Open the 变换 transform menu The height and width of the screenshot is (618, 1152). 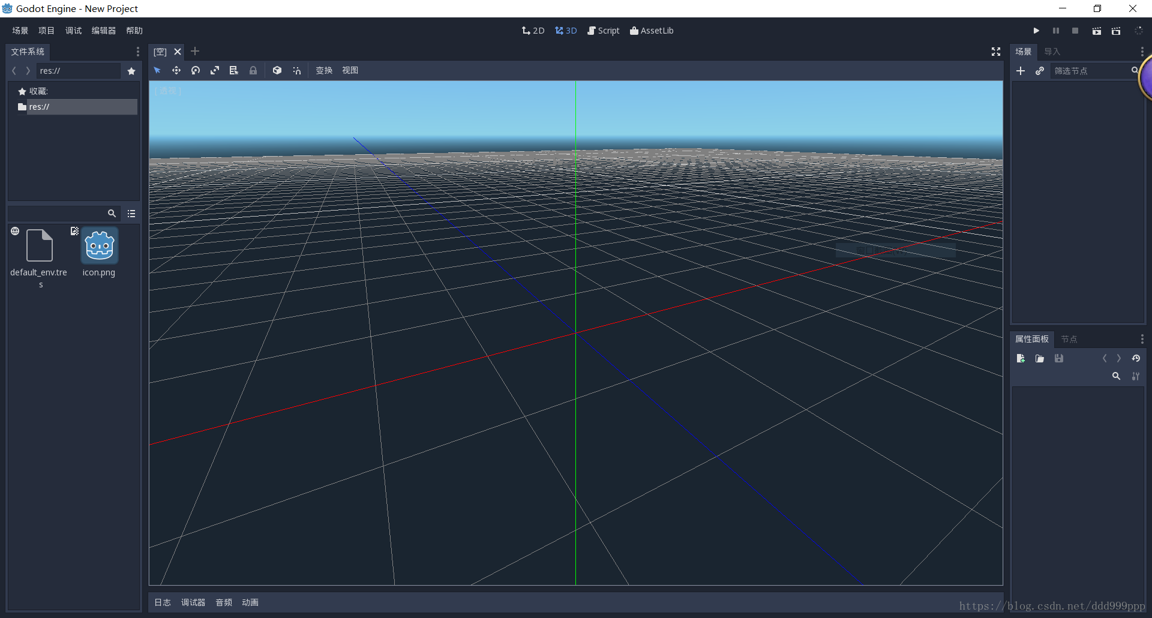324,70
